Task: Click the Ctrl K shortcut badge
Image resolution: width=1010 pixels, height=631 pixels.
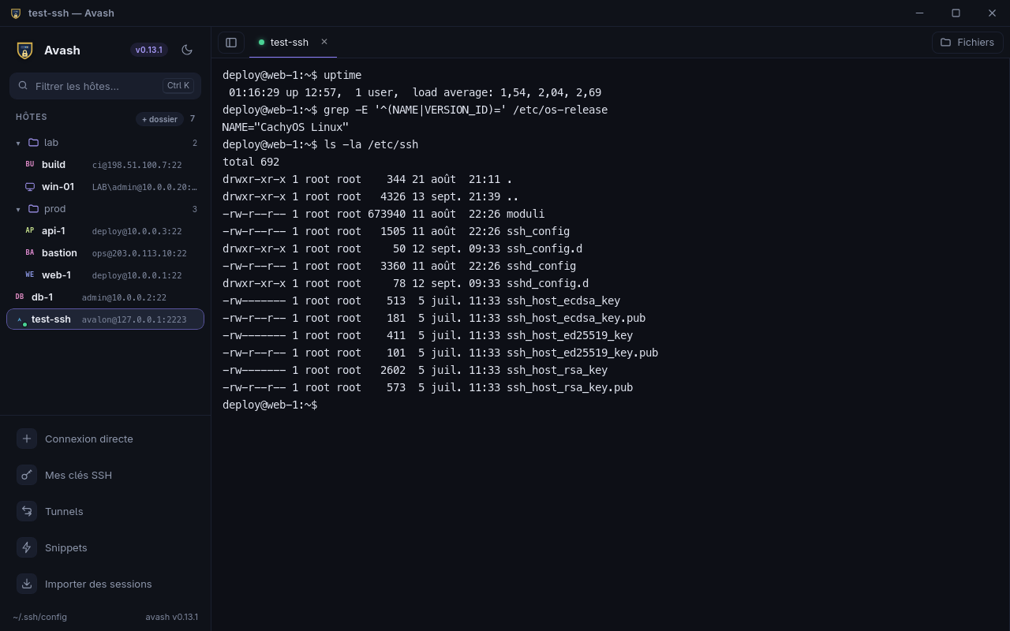Action: (x=178, y=85)
